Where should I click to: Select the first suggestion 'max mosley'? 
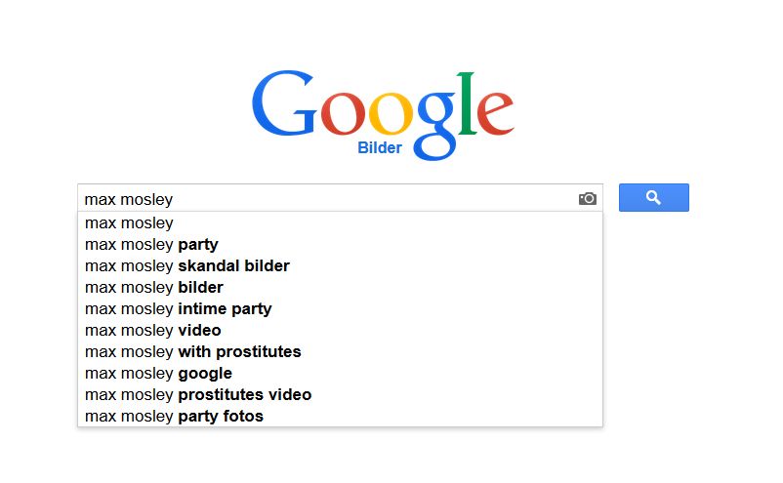340,223
